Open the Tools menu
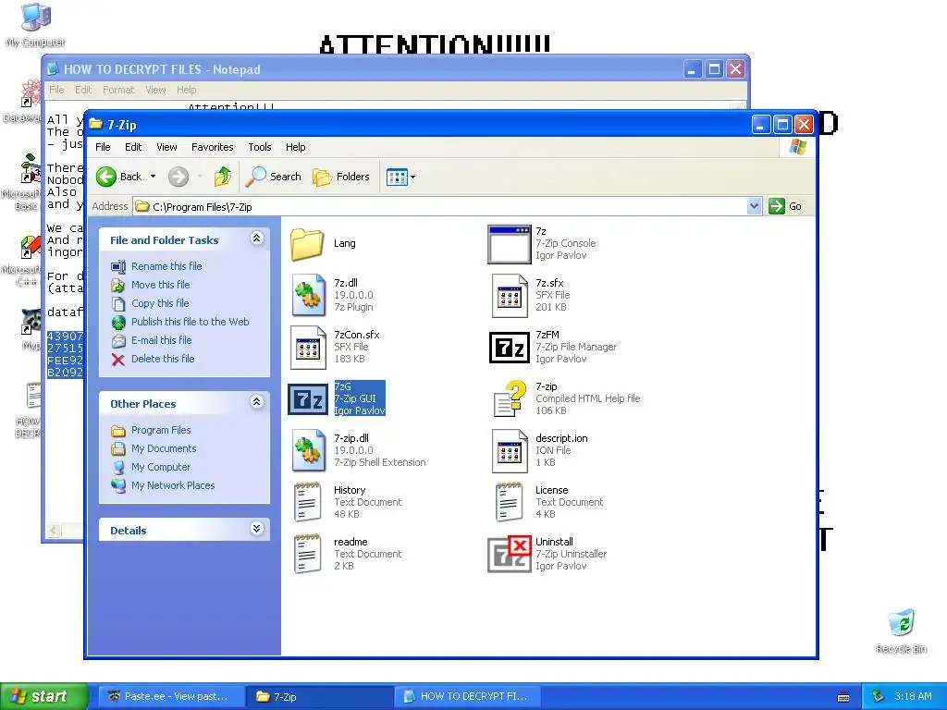 click(260, 147)
